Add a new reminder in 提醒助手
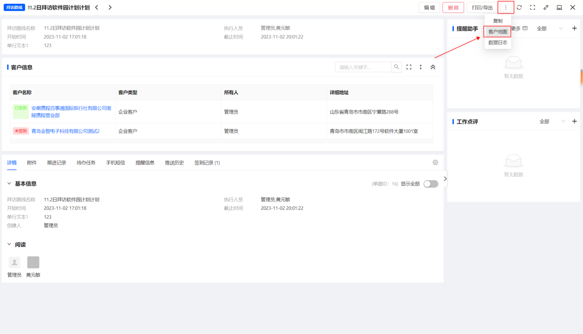Viewport: 583px width, 334px height. (574, 28)
